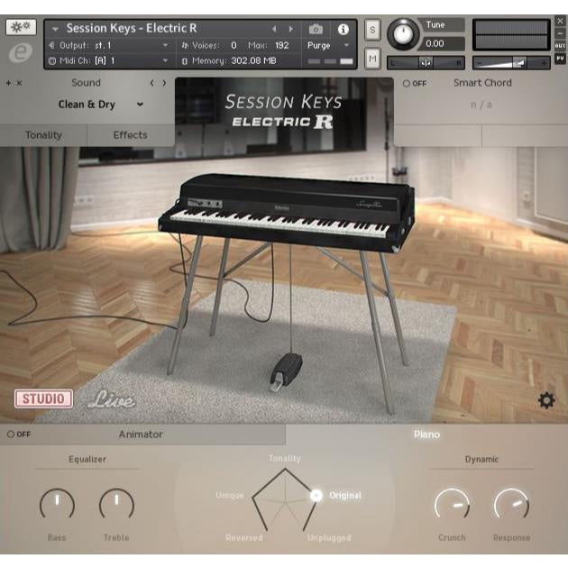Image resolution: width=568 pixels, height=568 pixels.
Task: Click the Tune value 0.00 field
Action: [441, 44]
